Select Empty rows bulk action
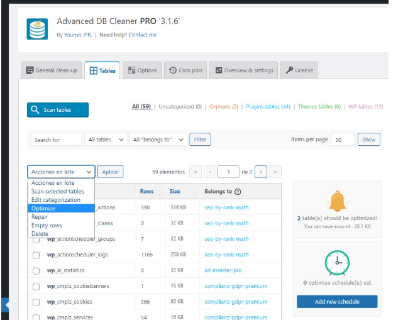The width and height of the screenshot is (398, 320). point(61,225)
